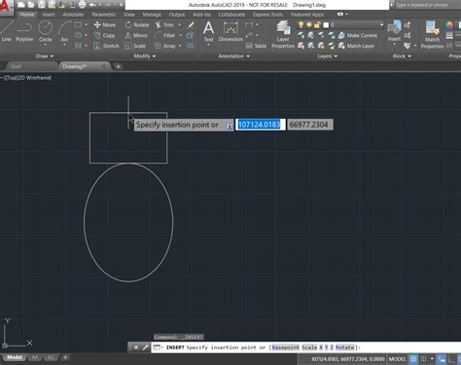The width and height of the screenshot is (461, 365).
Task: Expand the Layers panel dropdown
Action: [327, 56]
